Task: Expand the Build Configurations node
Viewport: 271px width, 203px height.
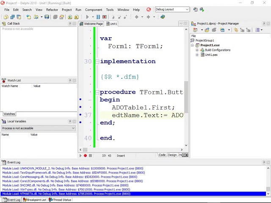Action: point(197,50)
